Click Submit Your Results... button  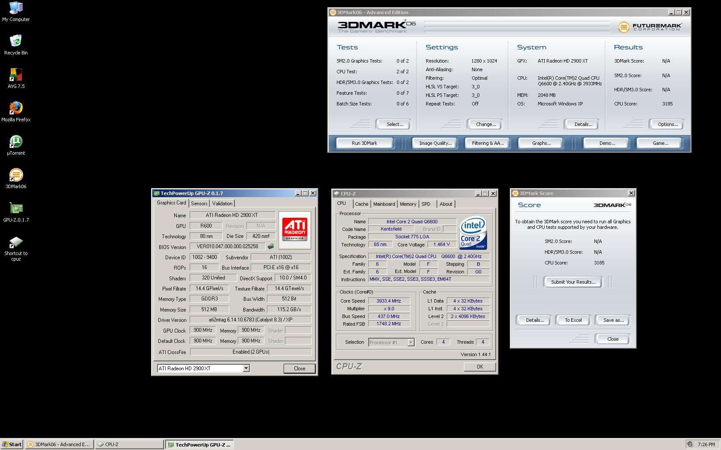coord(573,282)
